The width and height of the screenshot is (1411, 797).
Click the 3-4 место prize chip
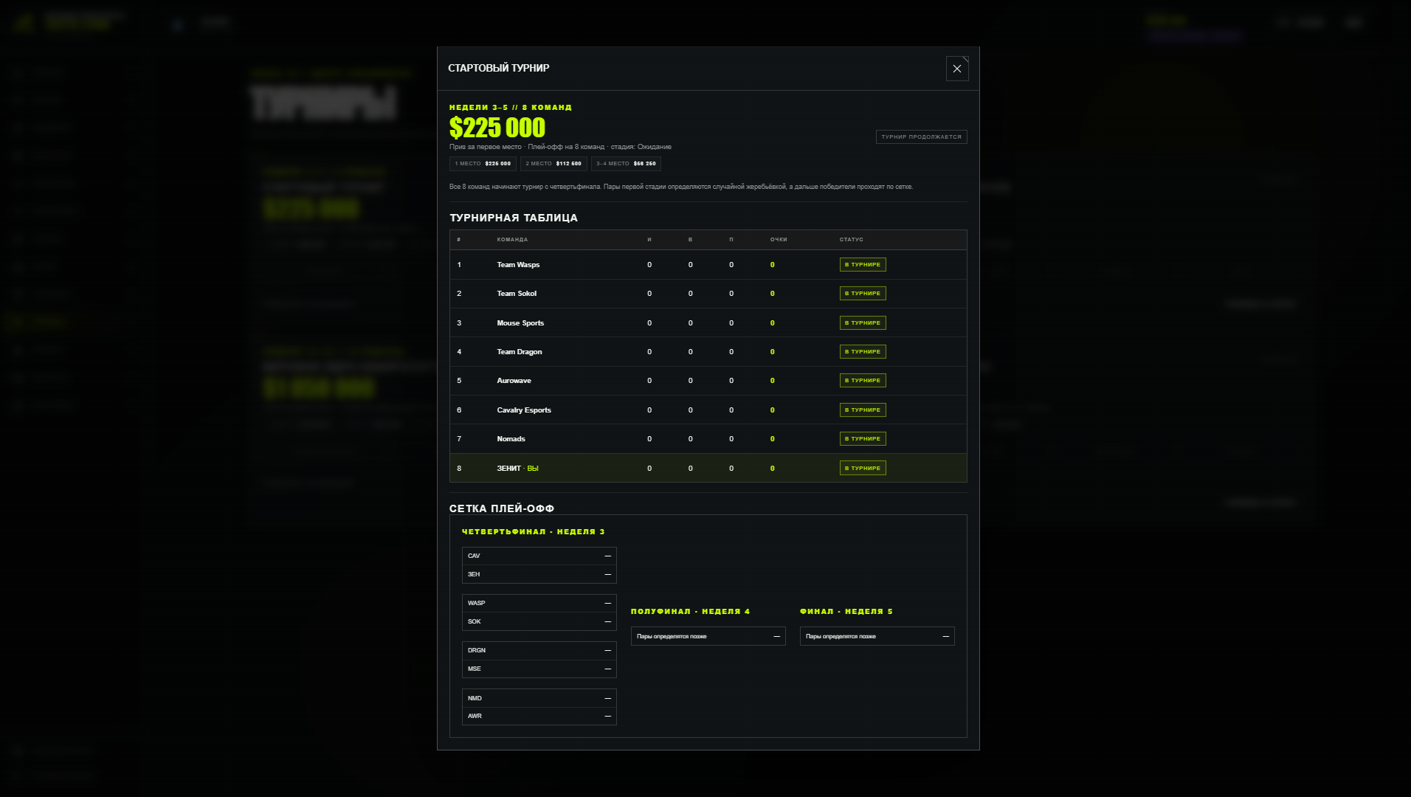[x=626, y=164]
